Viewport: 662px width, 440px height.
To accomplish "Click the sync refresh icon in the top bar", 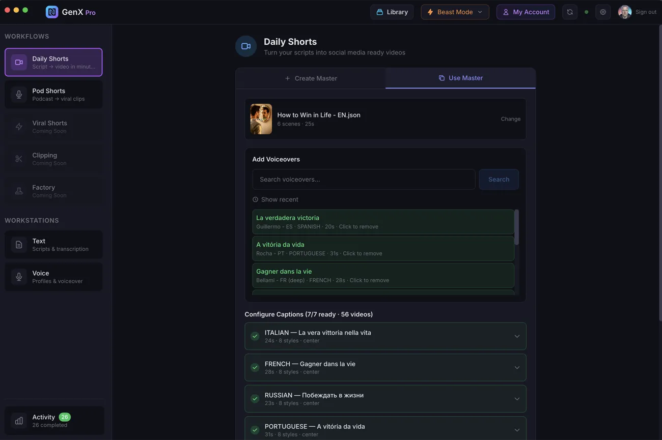I will click(x=570, y=12).
